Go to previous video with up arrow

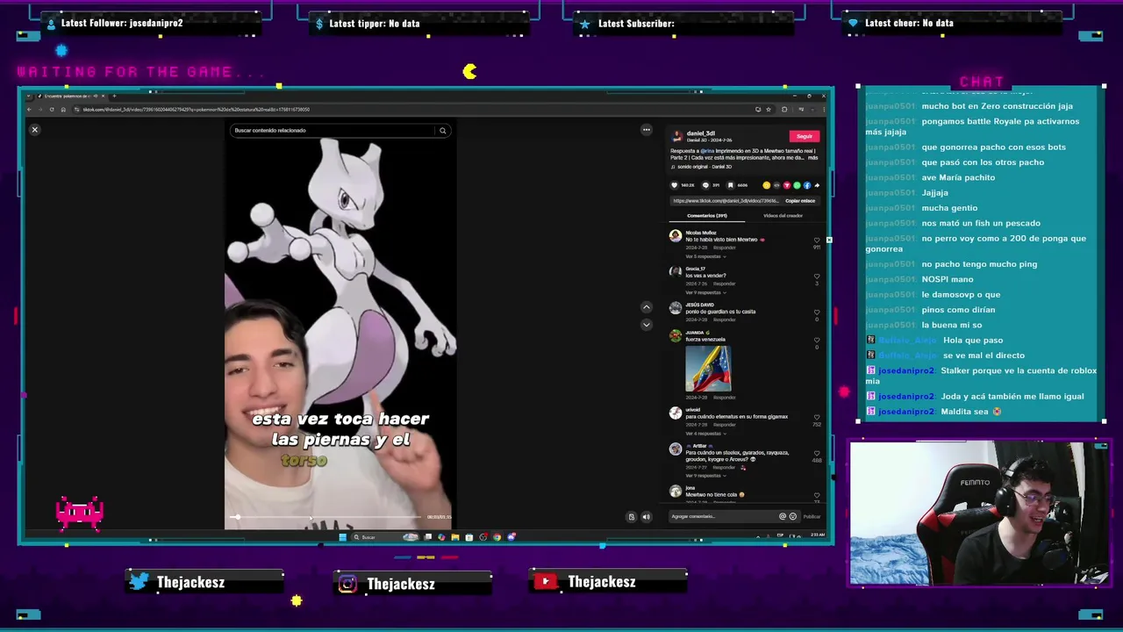click(x=647, y=307)
